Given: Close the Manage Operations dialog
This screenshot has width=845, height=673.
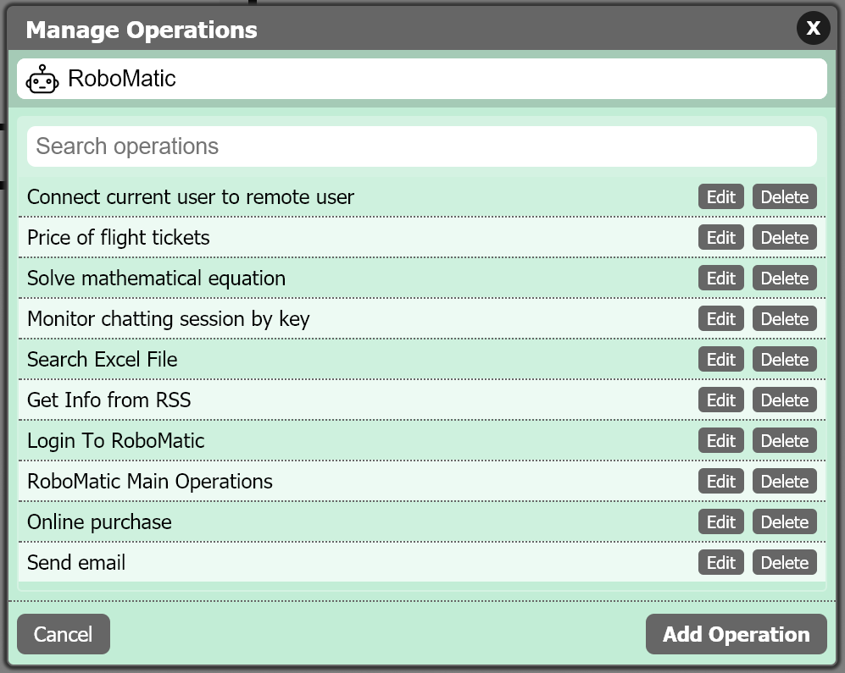Looking at the screenshot, I should (x=813, y=29).
